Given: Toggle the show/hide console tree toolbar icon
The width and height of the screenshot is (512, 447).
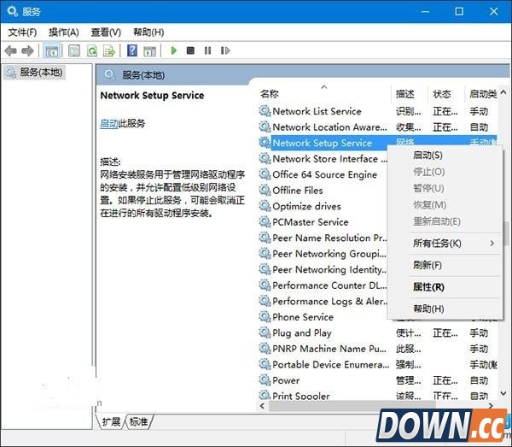Looking at the screenshot, I should coord(52,51).
